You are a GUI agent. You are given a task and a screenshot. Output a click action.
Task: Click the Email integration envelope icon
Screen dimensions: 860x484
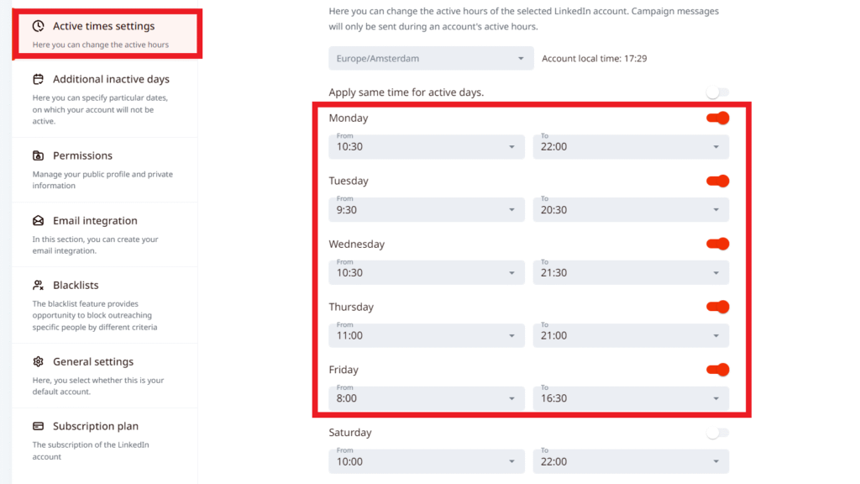click(x=39, y=221)
